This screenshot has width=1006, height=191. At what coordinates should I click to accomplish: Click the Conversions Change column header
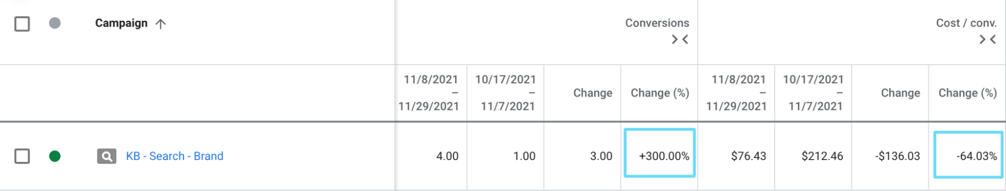(x=593, y=93)
